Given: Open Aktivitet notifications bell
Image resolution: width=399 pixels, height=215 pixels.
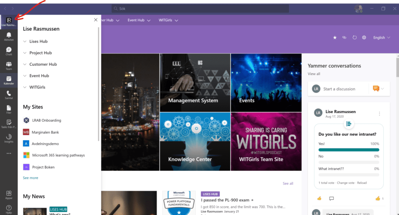Looking at the screenshot, I should [x=9, y=36].
